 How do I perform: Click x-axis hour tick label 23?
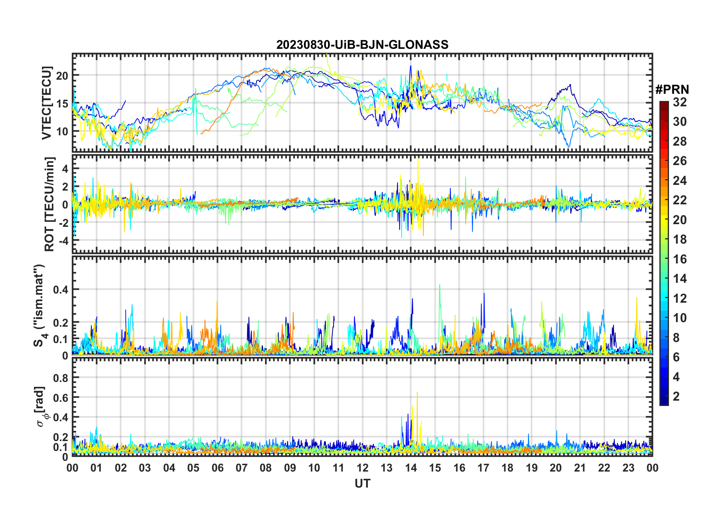pos(628,468)
